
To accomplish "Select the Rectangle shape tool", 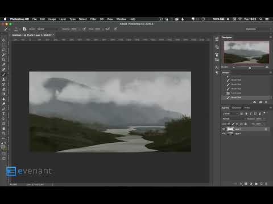I will click(x=3, y=124).
